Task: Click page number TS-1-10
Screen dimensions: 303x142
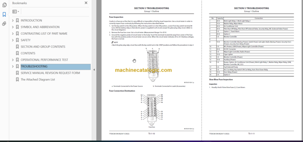Action: pyautogui.click(x=151, y=134)
